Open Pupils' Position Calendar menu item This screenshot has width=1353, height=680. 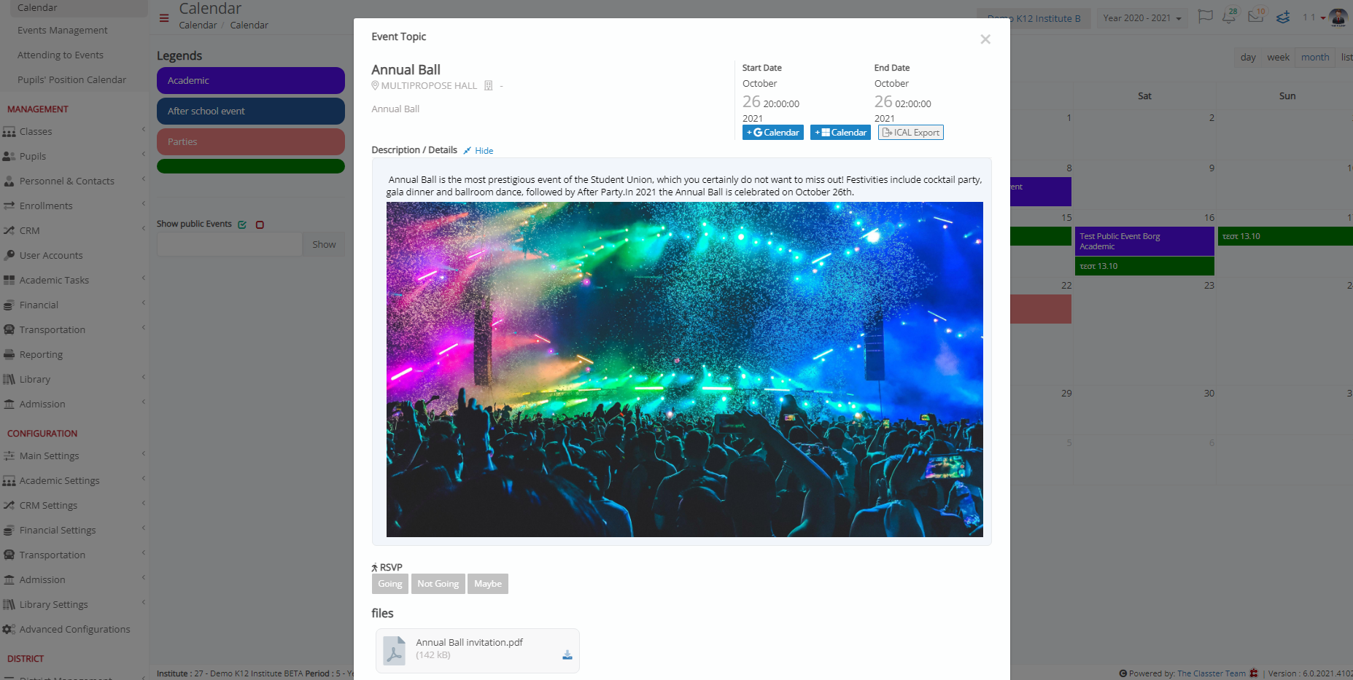pos(71,80)
